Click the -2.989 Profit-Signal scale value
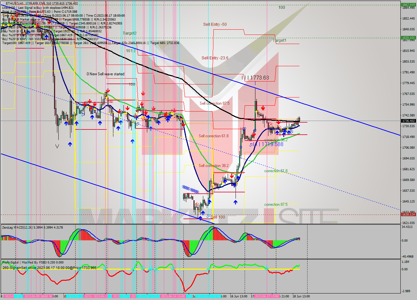The height and width of the screenshot is (300, 417). click(x=406, y=291)
